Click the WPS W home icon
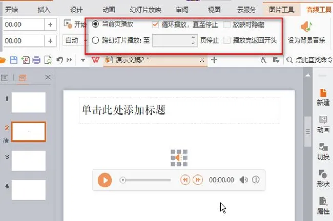Image resolution: width=333 pixels, height=221 pixels. (x=96, y=60)
